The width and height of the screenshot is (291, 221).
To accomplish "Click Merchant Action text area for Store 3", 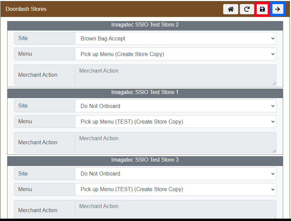I will pyautogui.click(x=175, y=209).
